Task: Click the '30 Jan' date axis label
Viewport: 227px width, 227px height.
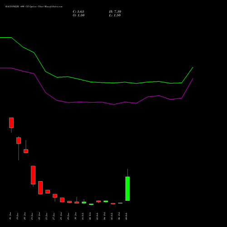Action: coord(75,216)
